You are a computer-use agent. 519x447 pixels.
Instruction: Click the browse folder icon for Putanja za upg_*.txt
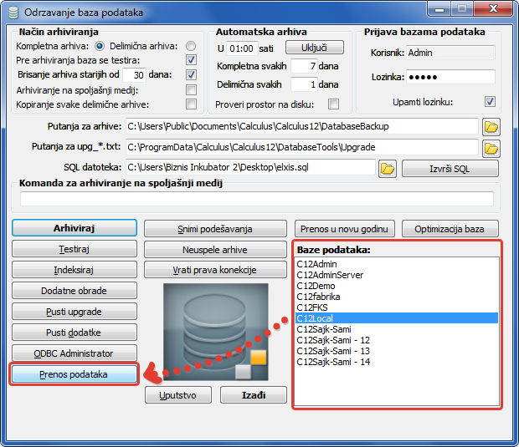pos(491,148)
